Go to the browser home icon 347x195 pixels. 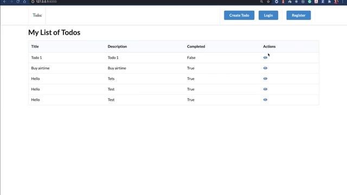point(24,2)
